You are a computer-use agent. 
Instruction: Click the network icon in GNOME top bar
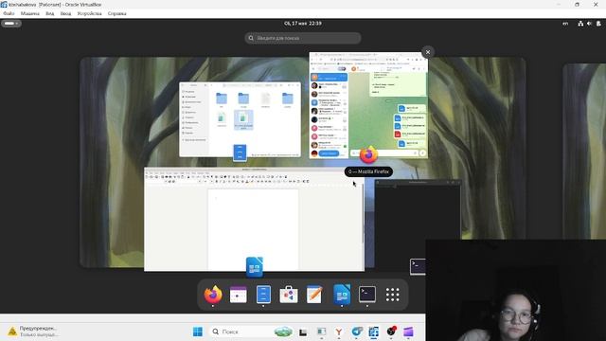click(580, 24)
